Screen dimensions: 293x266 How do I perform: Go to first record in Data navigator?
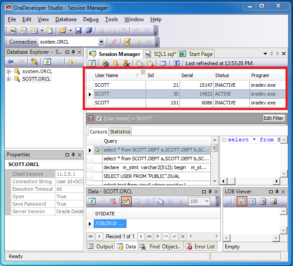(91, 236)
